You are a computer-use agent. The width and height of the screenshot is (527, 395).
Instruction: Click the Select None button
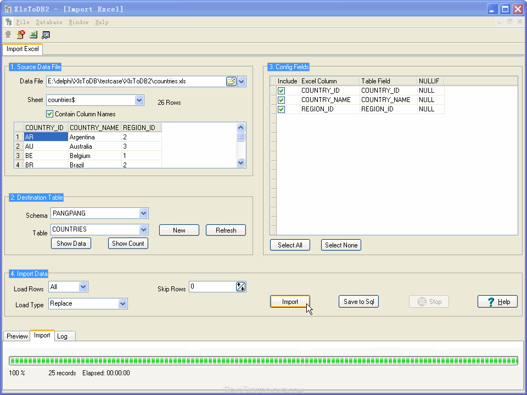pos(341,245)
